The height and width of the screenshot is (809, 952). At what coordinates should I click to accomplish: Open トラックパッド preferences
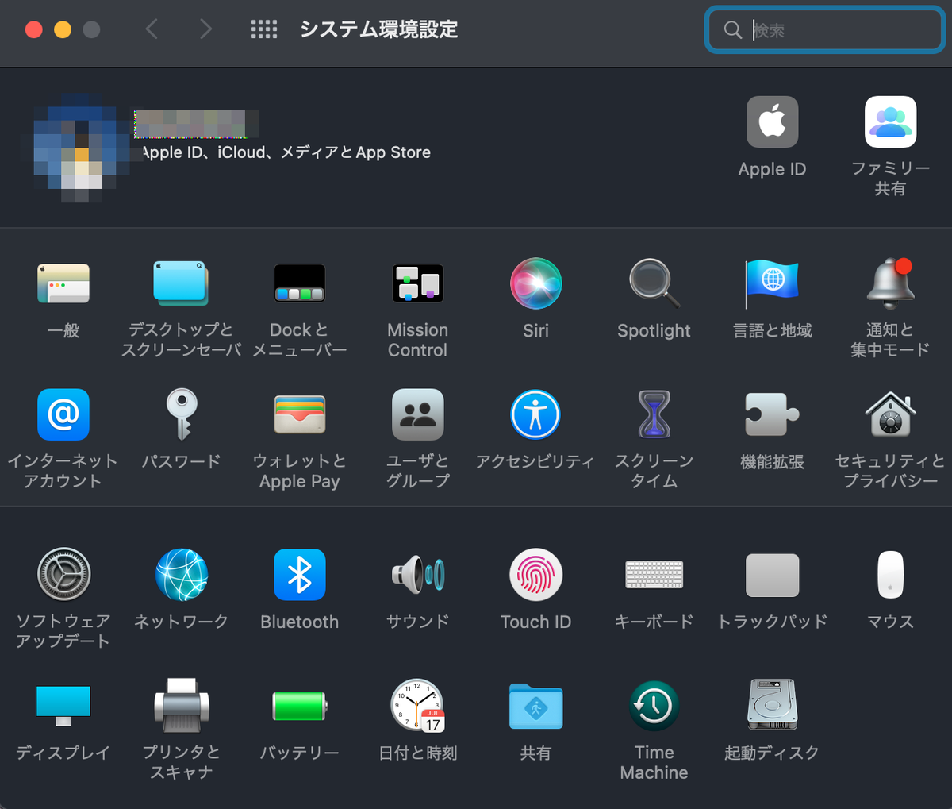click(772, 575)
